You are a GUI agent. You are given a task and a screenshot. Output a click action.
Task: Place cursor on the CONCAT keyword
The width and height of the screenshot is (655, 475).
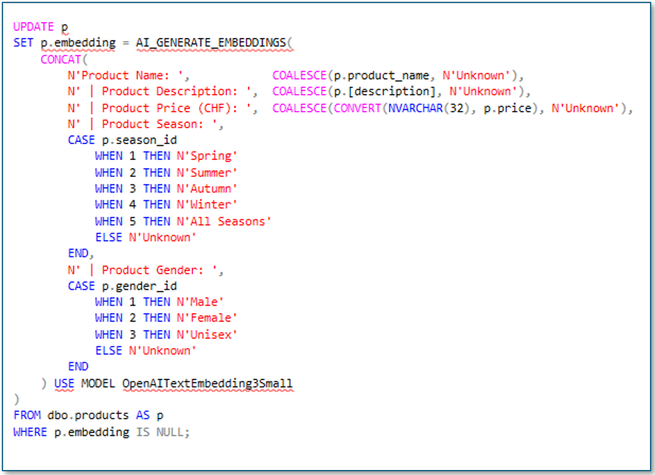[61, 59]
